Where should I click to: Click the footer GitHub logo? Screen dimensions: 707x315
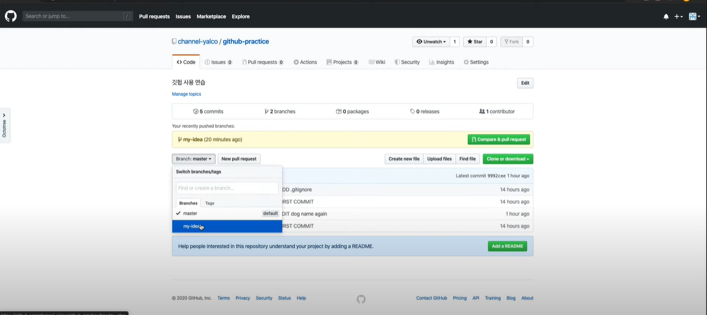(361, 299)
